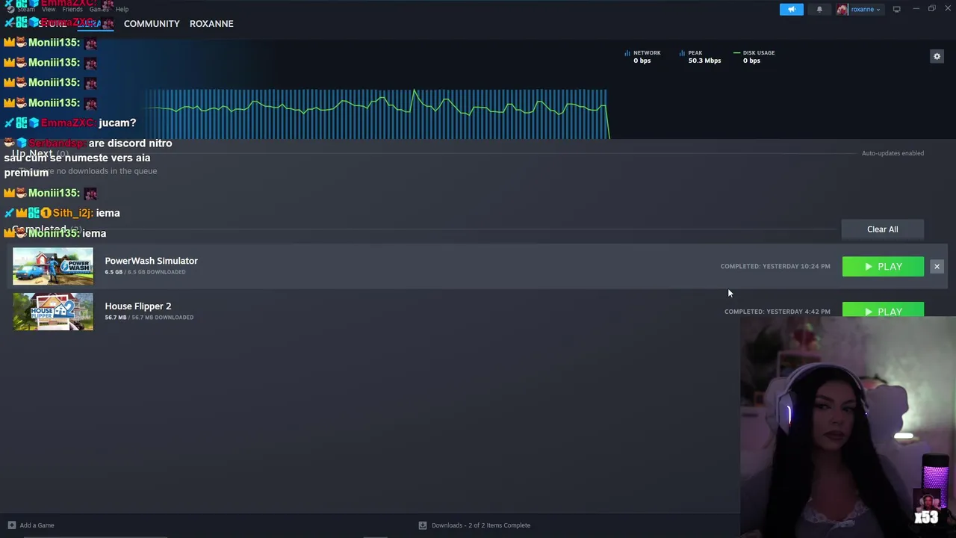Click the Downloads icon in bottom bar
The width and height of the screenshot is (956, 538).
coord(423,525)
